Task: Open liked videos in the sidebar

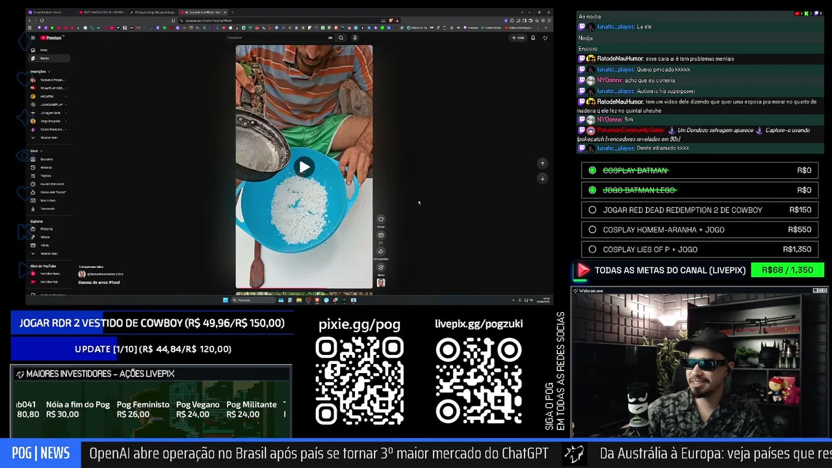Action: 49,192
